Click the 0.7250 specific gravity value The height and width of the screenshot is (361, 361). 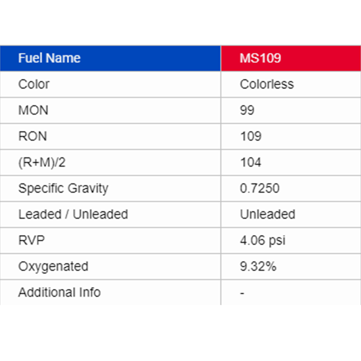(260, 188)
